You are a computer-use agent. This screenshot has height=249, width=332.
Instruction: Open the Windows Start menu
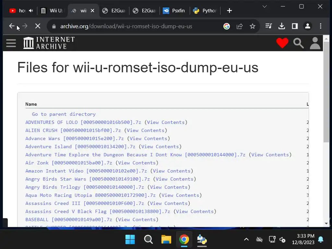(x=130, y=240)
